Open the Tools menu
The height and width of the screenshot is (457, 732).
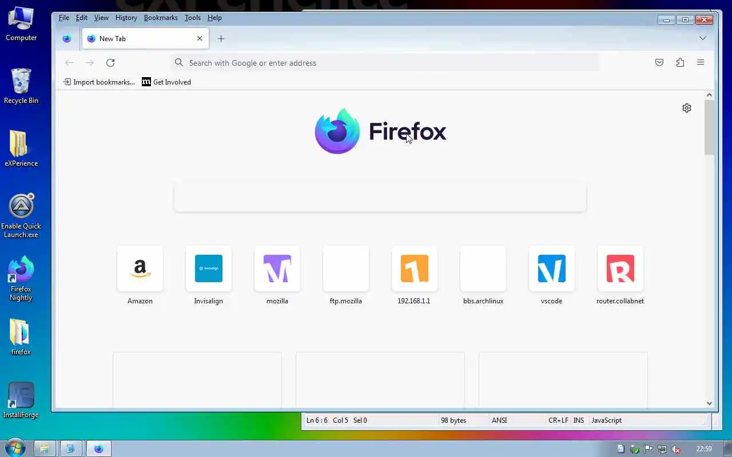click(193, 18)
